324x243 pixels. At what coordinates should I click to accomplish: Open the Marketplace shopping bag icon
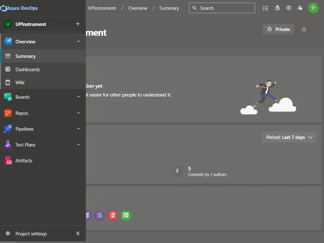click(277, 8)
